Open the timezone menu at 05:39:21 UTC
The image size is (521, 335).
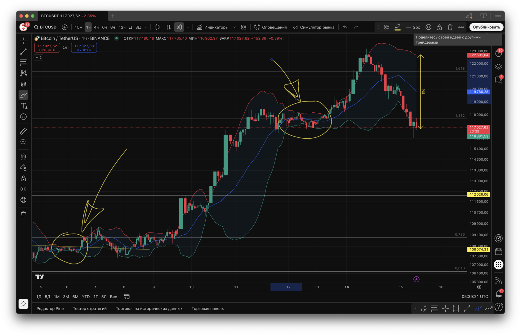(x=475, y=297)
